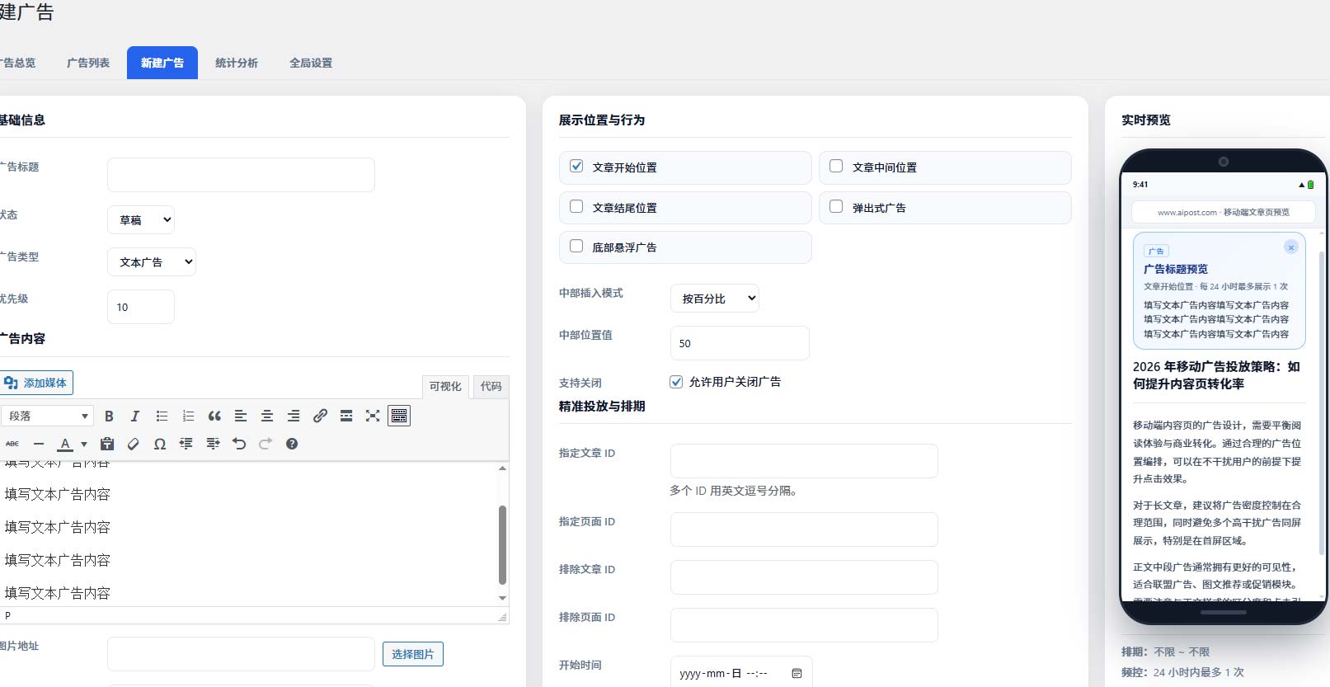The height and width of the screenshot is (687, 1330).
Task: Open the 中部插入模式 dropdown 按百分比
Action: click(x=715, y=299)
